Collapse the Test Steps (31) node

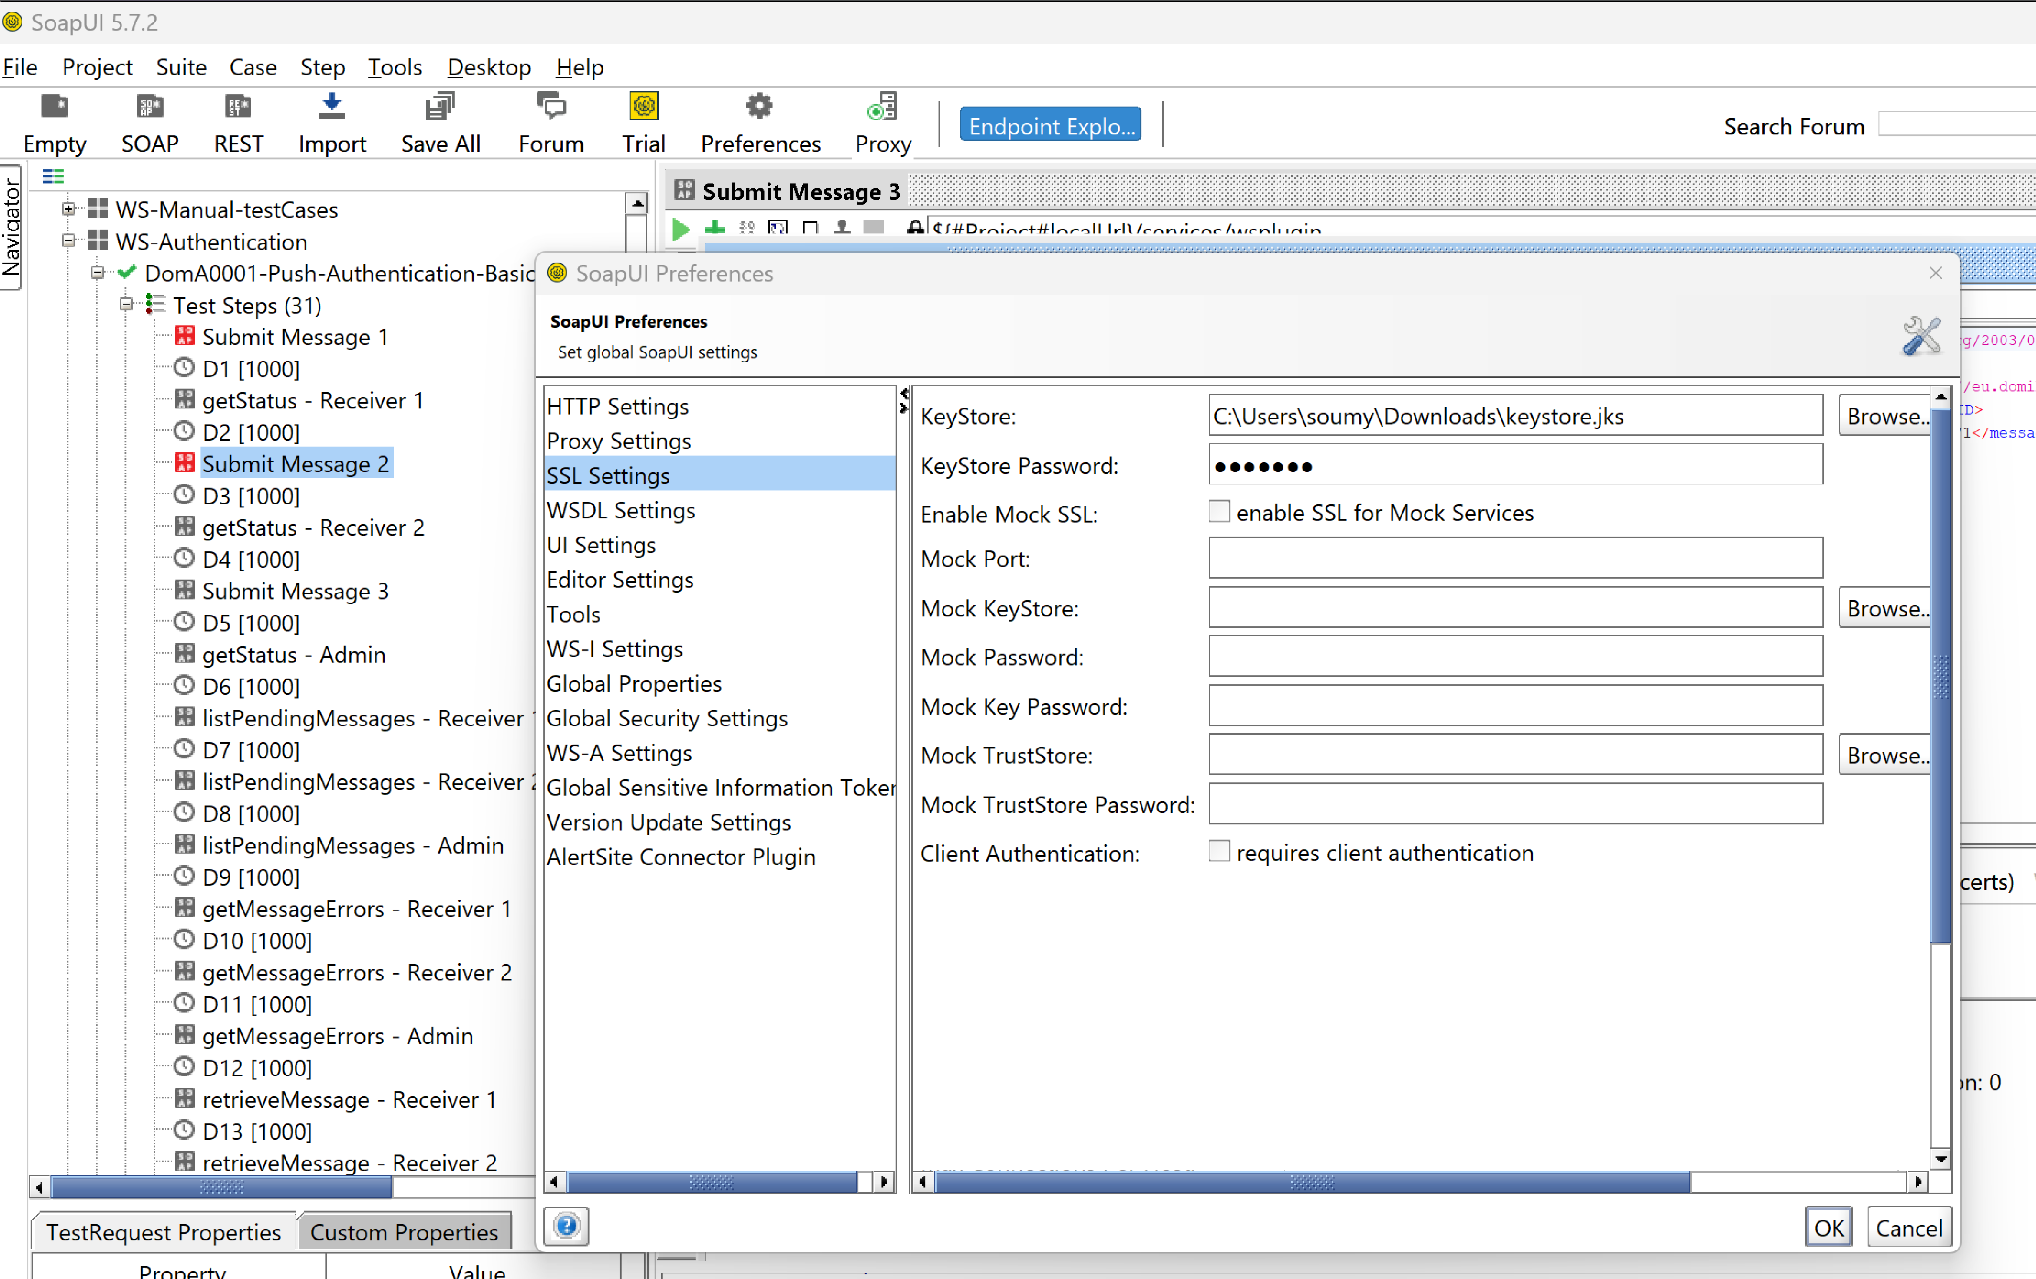(126, 304)
